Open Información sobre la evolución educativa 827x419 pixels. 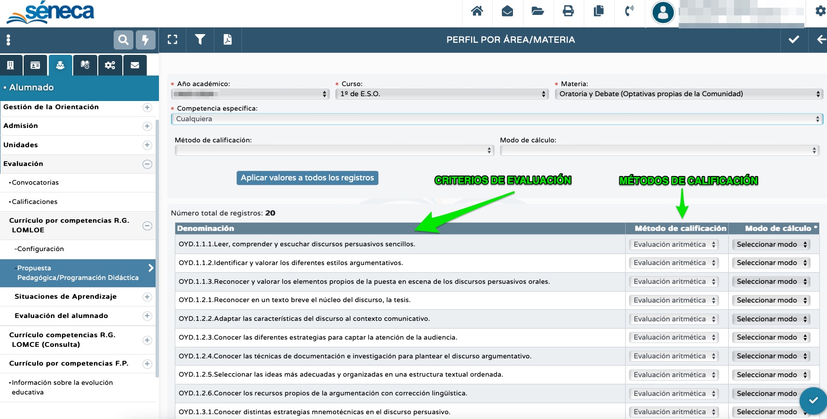pos(62,387)
